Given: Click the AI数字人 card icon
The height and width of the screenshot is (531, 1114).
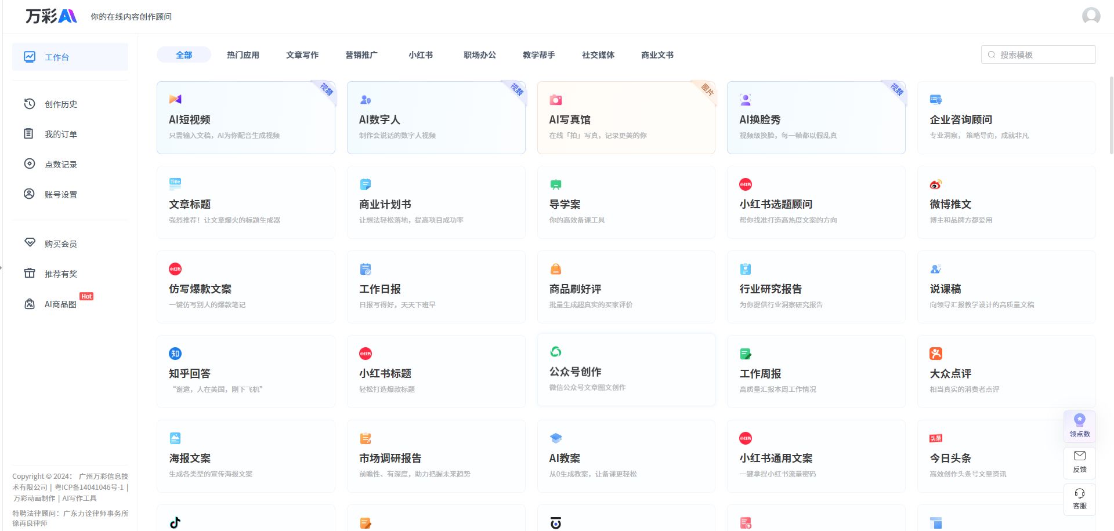Looking at the screenshot, I should tap(366, 100).
